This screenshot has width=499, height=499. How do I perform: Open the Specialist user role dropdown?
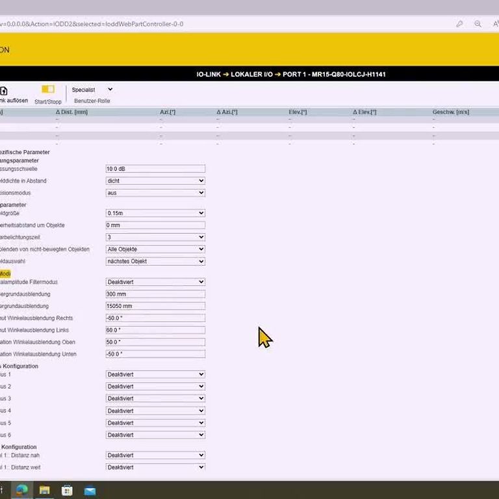92,90
